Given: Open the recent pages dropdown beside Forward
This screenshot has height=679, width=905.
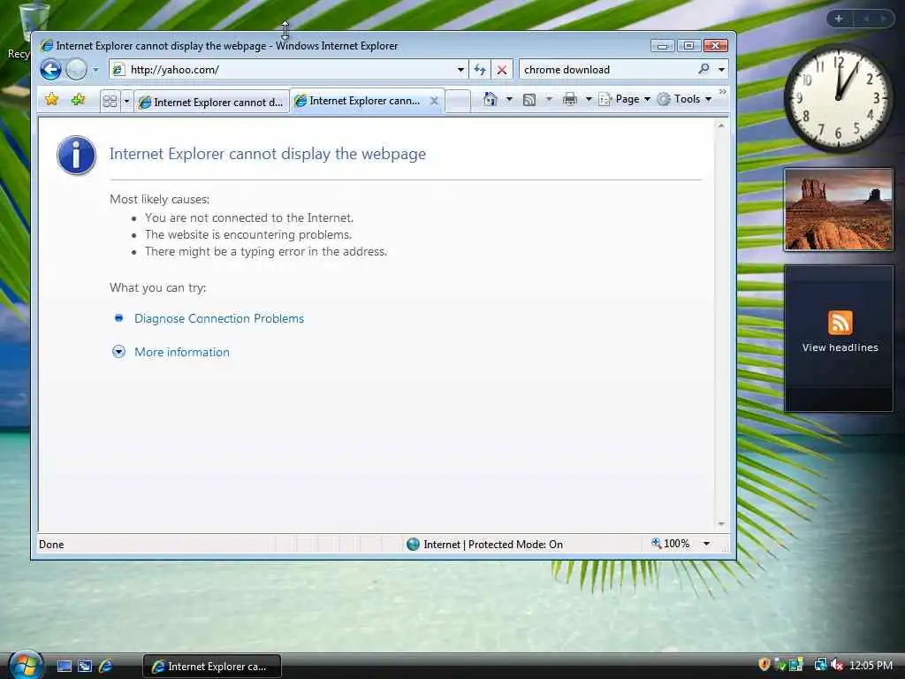Looking at the screenshot, I should pyautogui.click(x=95, y=70).
